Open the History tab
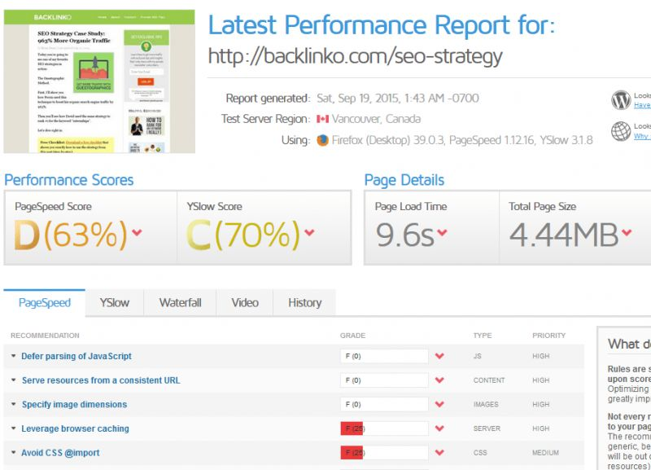Image resolution: width=651 pixels, height=470 pixels. (x=304, y=303)
